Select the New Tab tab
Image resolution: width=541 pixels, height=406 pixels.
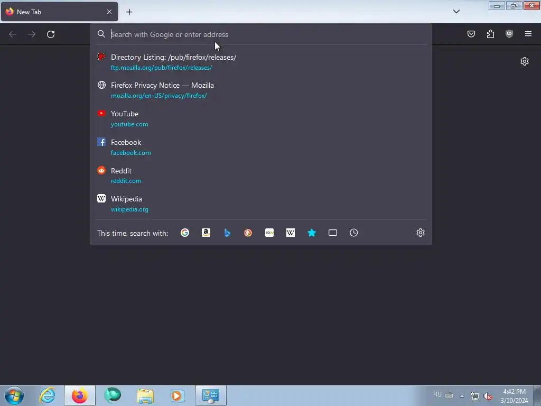59,12
